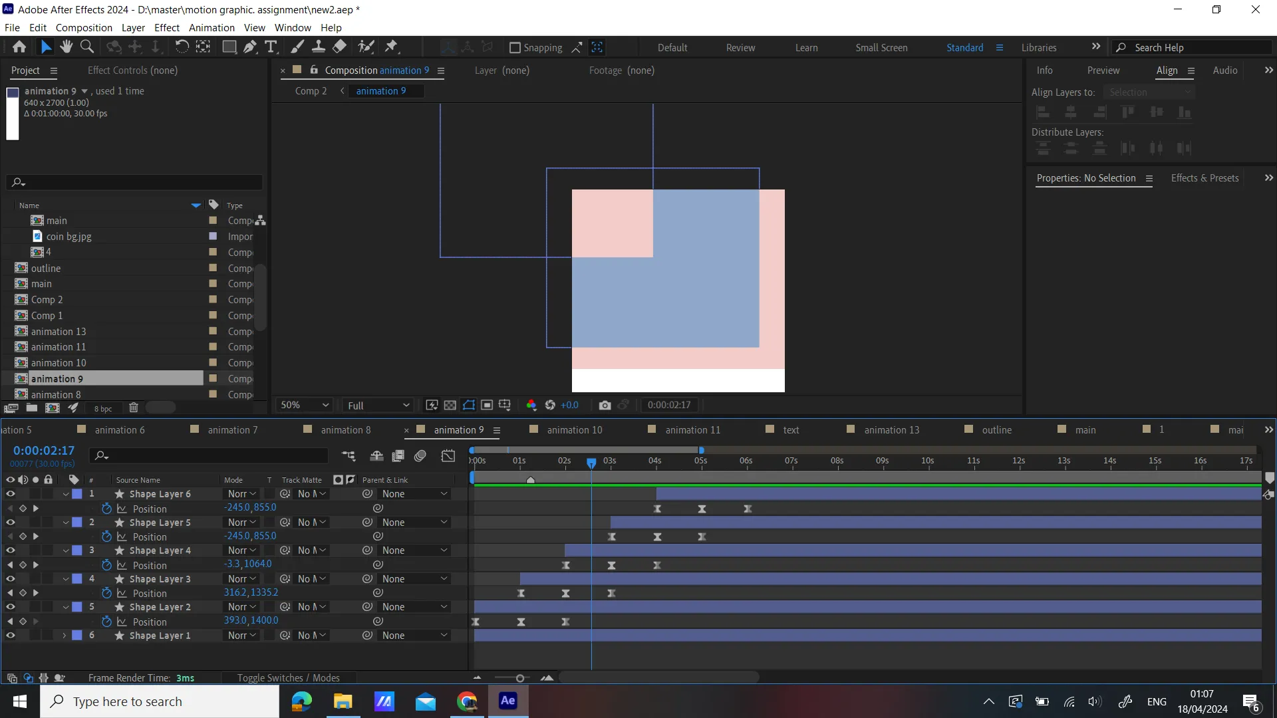Toggle mask and shape path visibility
This screenshot has height=718, width=1277.
point(469,405)
